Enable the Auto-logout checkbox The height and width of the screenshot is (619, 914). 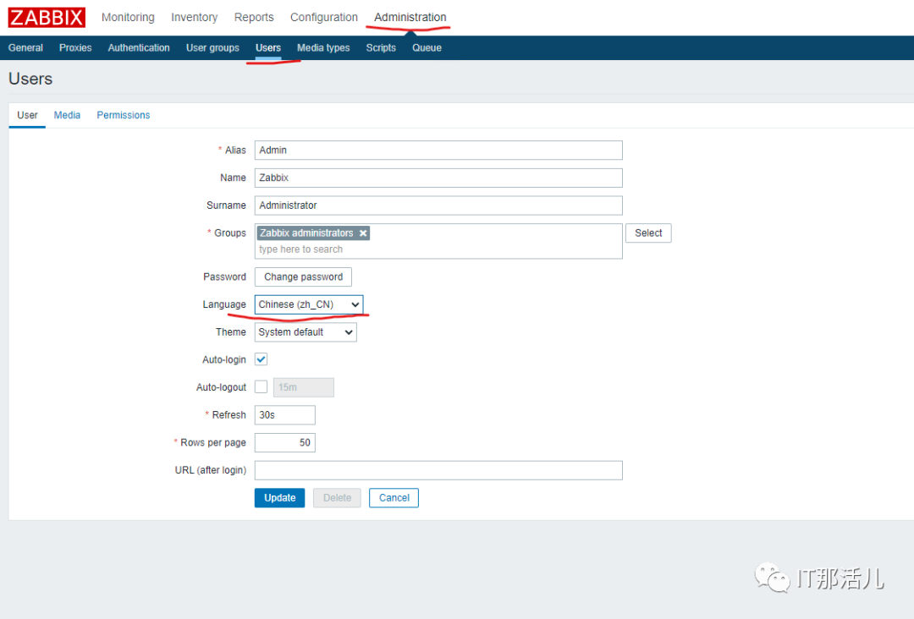pos(262,386)
